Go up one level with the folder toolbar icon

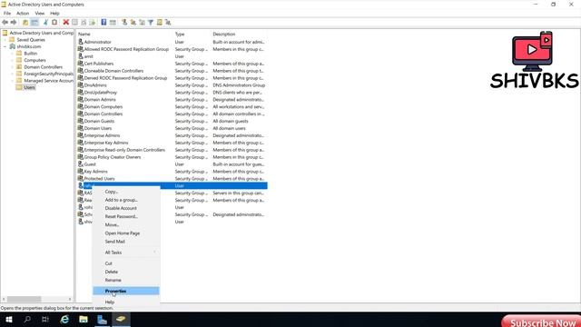click(25, 23)
